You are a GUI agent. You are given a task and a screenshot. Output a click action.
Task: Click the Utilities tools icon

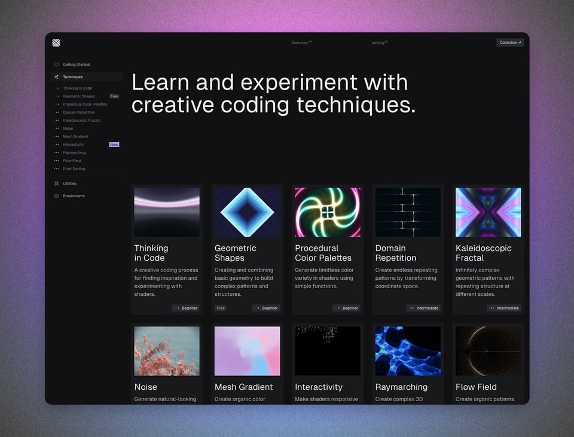click(56, 184)
